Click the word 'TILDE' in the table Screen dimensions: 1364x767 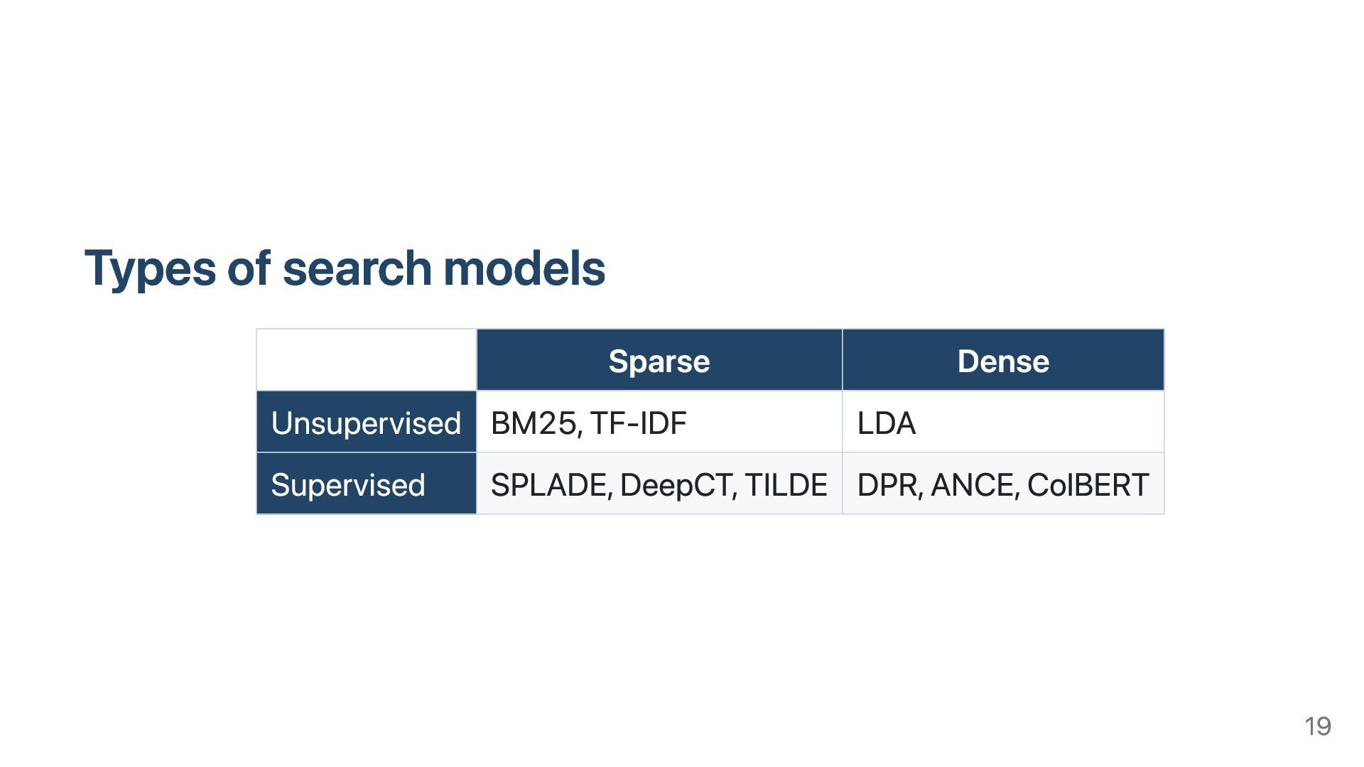tap(786, 485)
